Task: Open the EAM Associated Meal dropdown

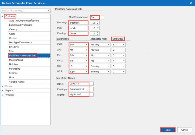Action: tap(108, 44)
